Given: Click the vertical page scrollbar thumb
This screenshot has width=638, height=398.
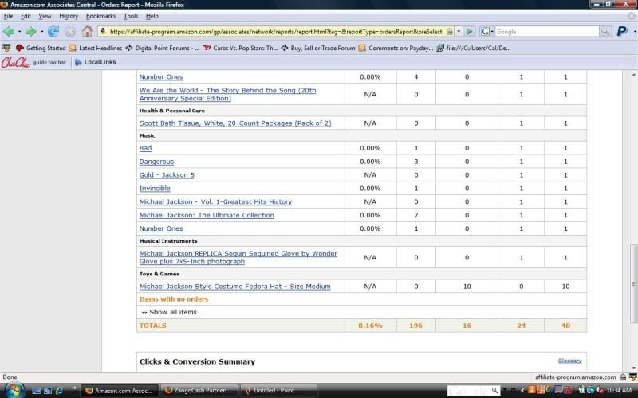Looking at the screenshot, I should click(x=634, y=284).
